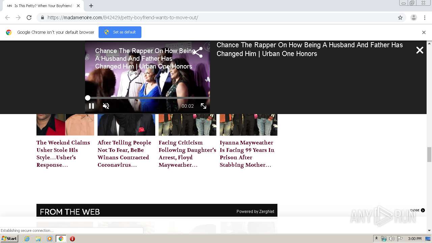The image size is (432, 243).
Task: Open the Chrome profile avatar menu
Action: [x=414, y=18]
